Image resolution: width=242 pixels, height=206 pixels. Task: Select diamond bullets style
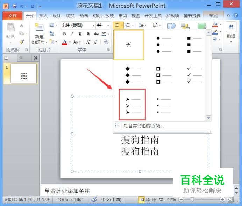133,75
